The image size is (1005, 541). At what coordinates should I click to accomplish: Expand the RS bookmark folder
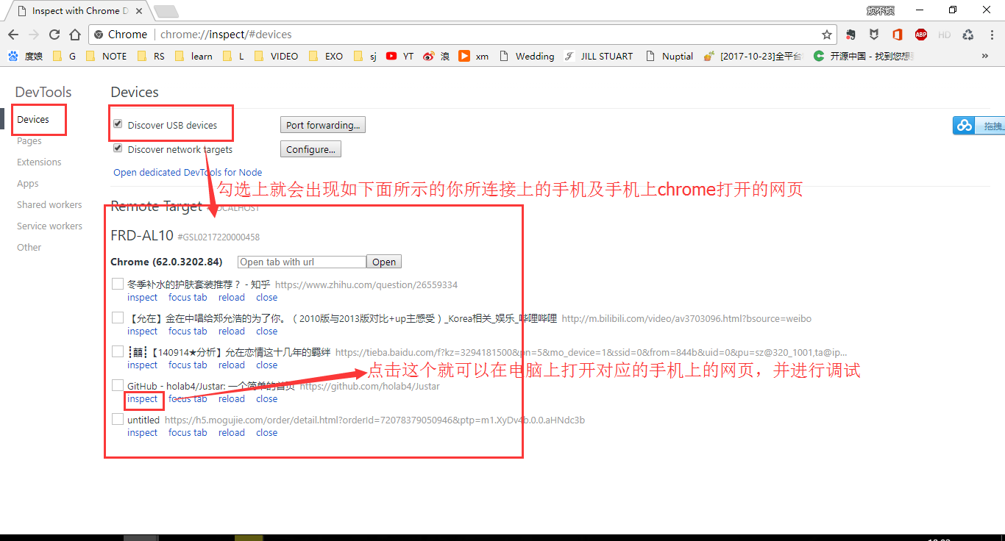click(151, 56)
